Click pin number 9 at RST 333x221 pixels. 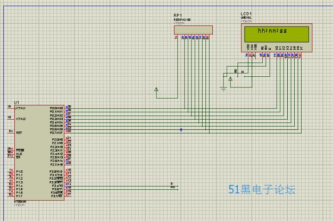click(10, 131)
